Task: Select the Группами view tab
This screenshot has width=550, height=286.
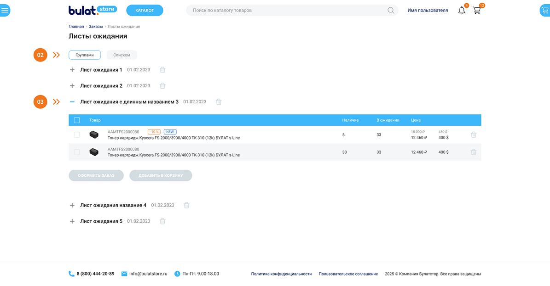Action: click(85, 55)
